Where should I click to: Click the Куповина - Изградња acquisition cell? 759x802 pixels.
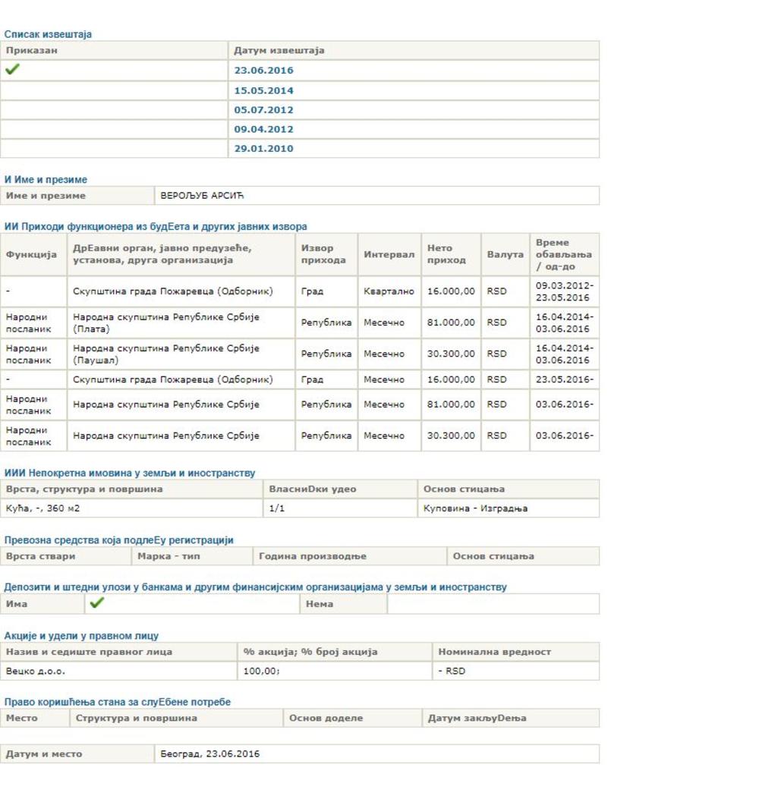coord(476,508)
